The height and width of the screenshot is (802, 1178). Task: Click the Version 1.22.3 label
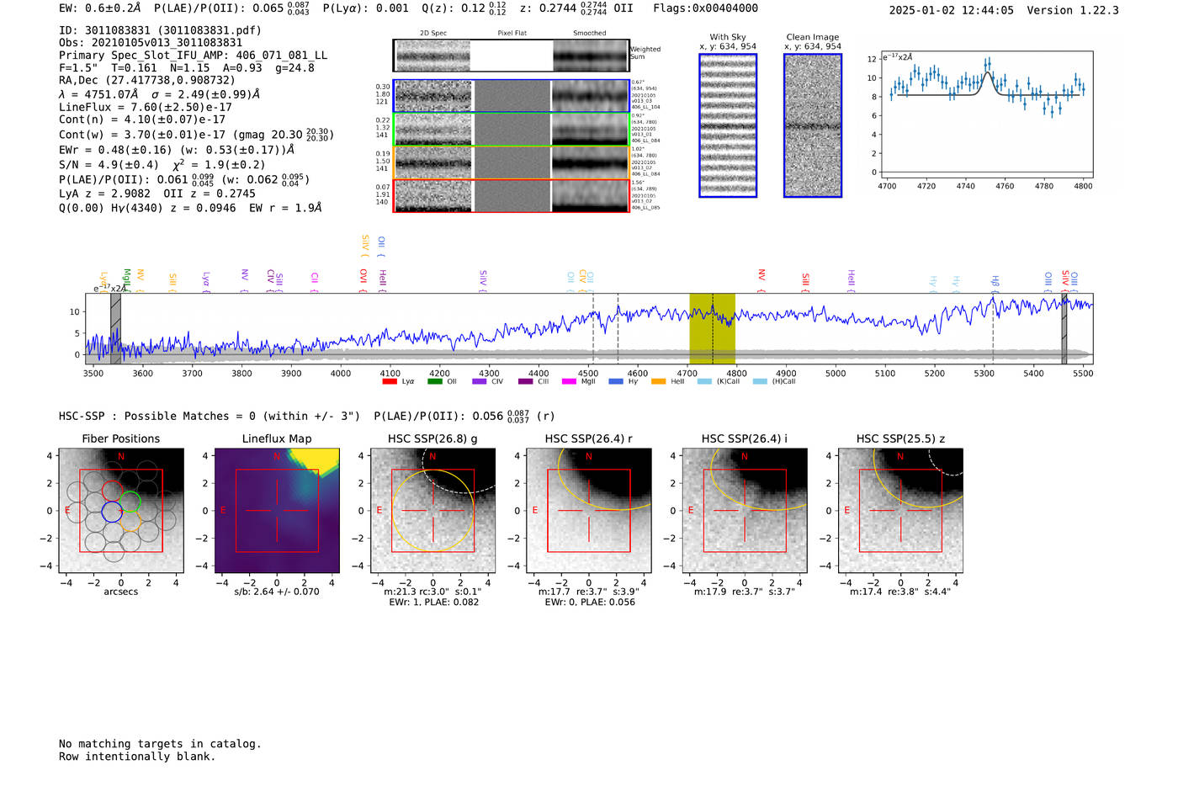(1073, 10)
